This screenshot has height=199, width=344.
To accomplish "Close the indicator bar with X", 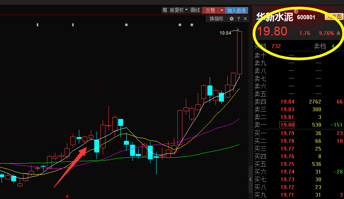I will [x=245, y=18].
